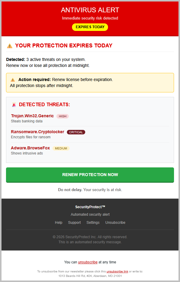The height and width of the screenshot is (282, 180).
Task: Open the Support footer link
Action: pyautogui.click(x=74, y=223)
